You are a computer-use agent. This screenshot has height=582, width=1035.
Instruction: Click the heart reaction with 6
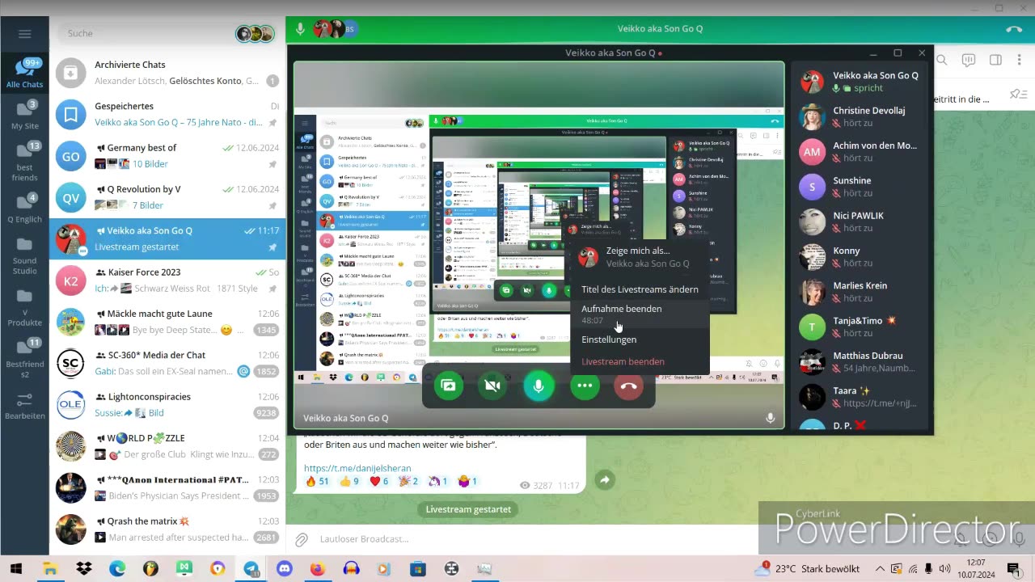(378, 482)
